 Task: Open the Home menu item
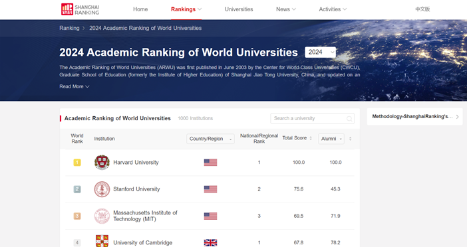pos(140,9)
